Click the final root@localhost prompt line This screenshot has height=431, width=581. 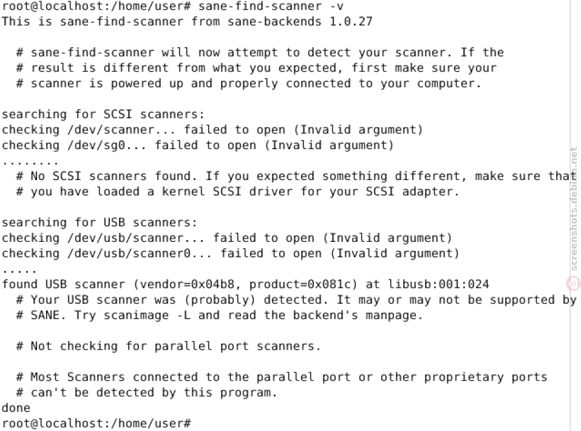point(97,423)
